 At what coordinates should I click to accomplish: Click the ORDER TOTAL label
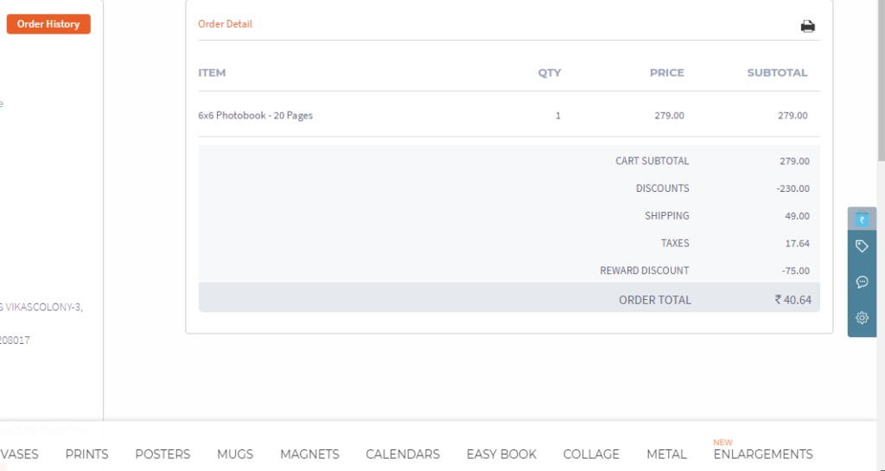[655, 300]
